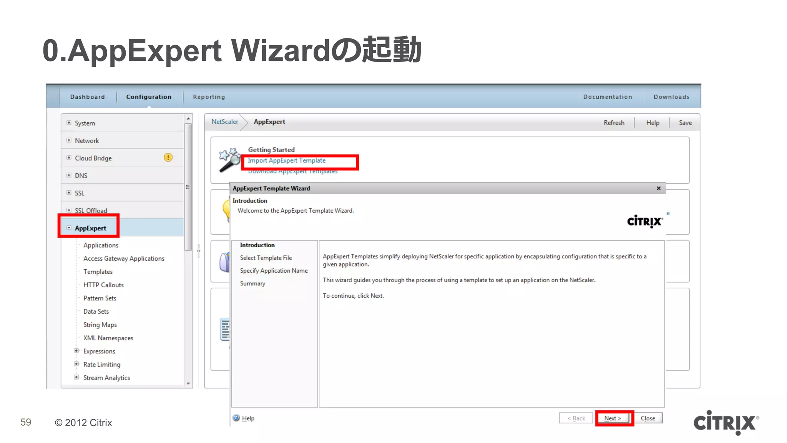Click the navigation tree scroll up arrow

point(188,119)
